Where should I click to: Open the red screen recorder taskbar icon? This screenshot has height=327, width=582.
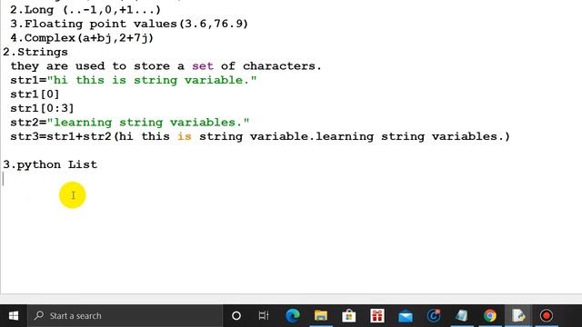546,315
